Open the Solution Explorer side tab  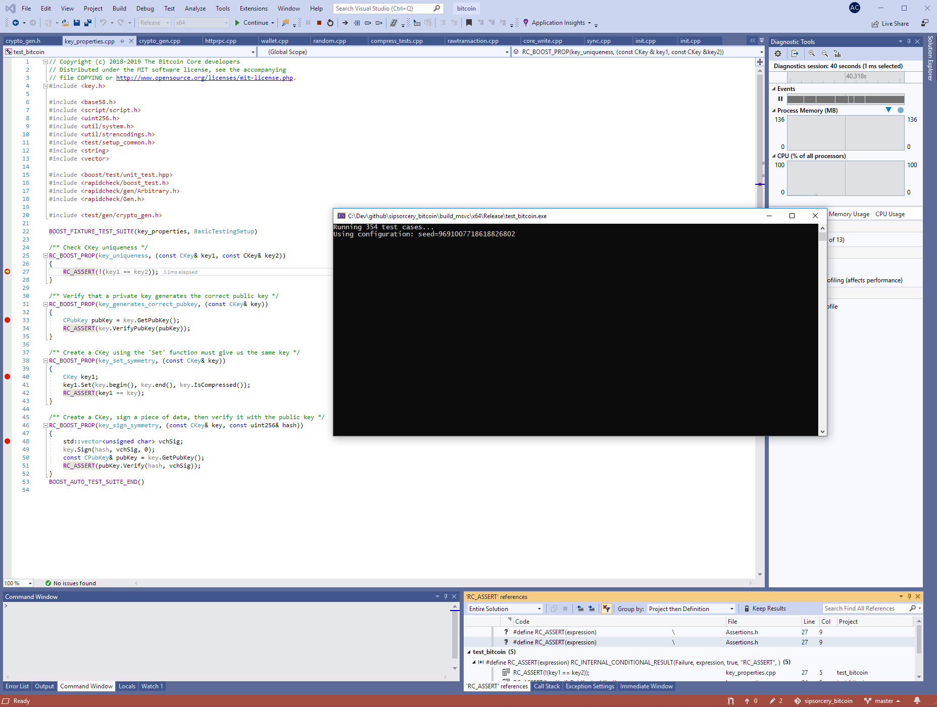[x=930, y=58]
